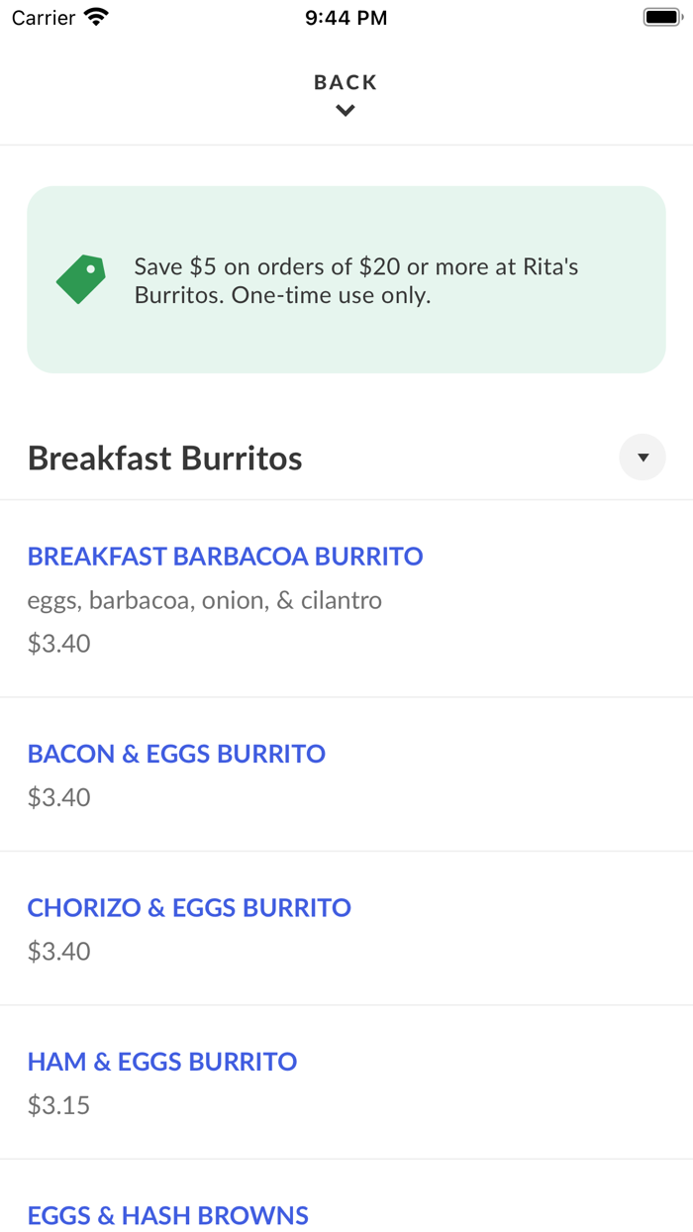Viewport: 693px width, 1232px height.
Task: Tap the Carrier label in the status bar
Action: [x=42, y=17]
